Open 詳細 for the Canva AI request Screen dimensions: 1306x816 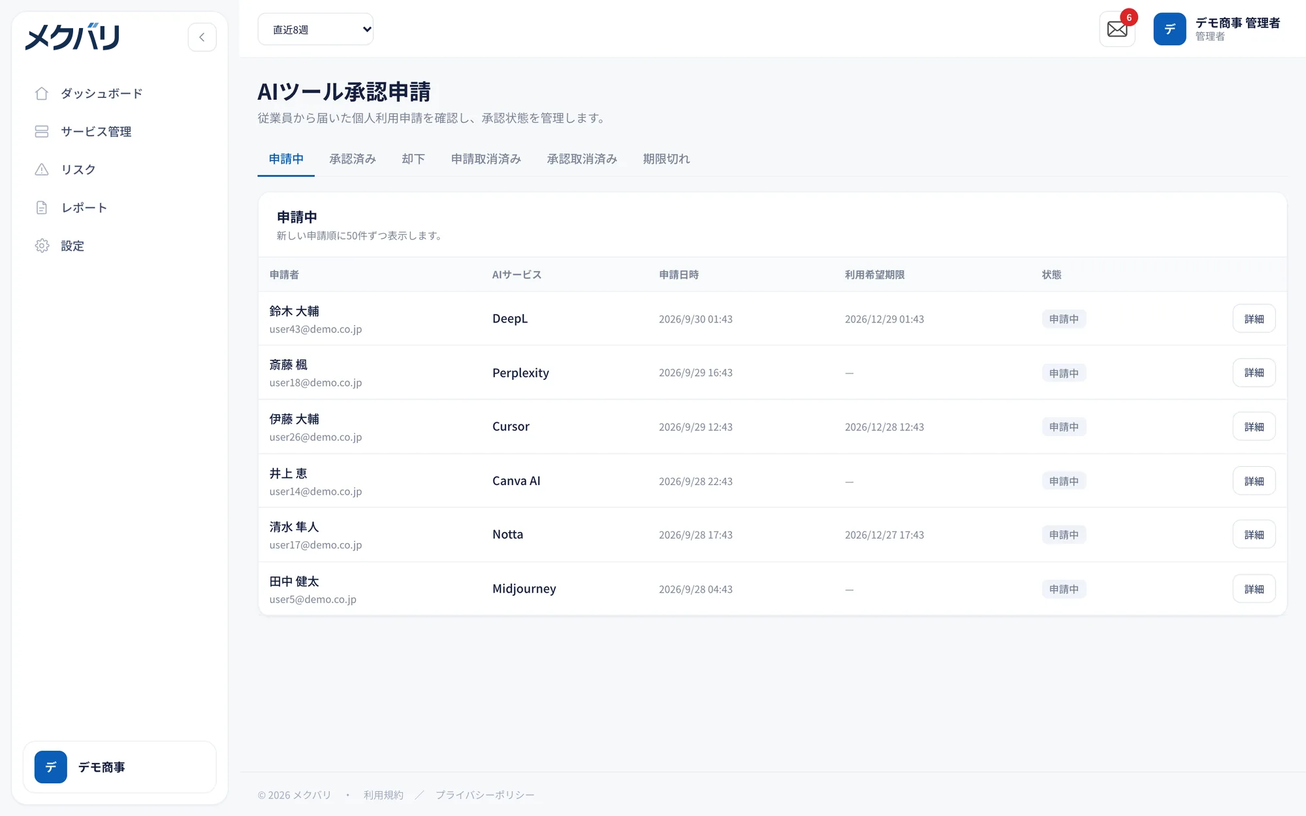tap(1254, 481)
